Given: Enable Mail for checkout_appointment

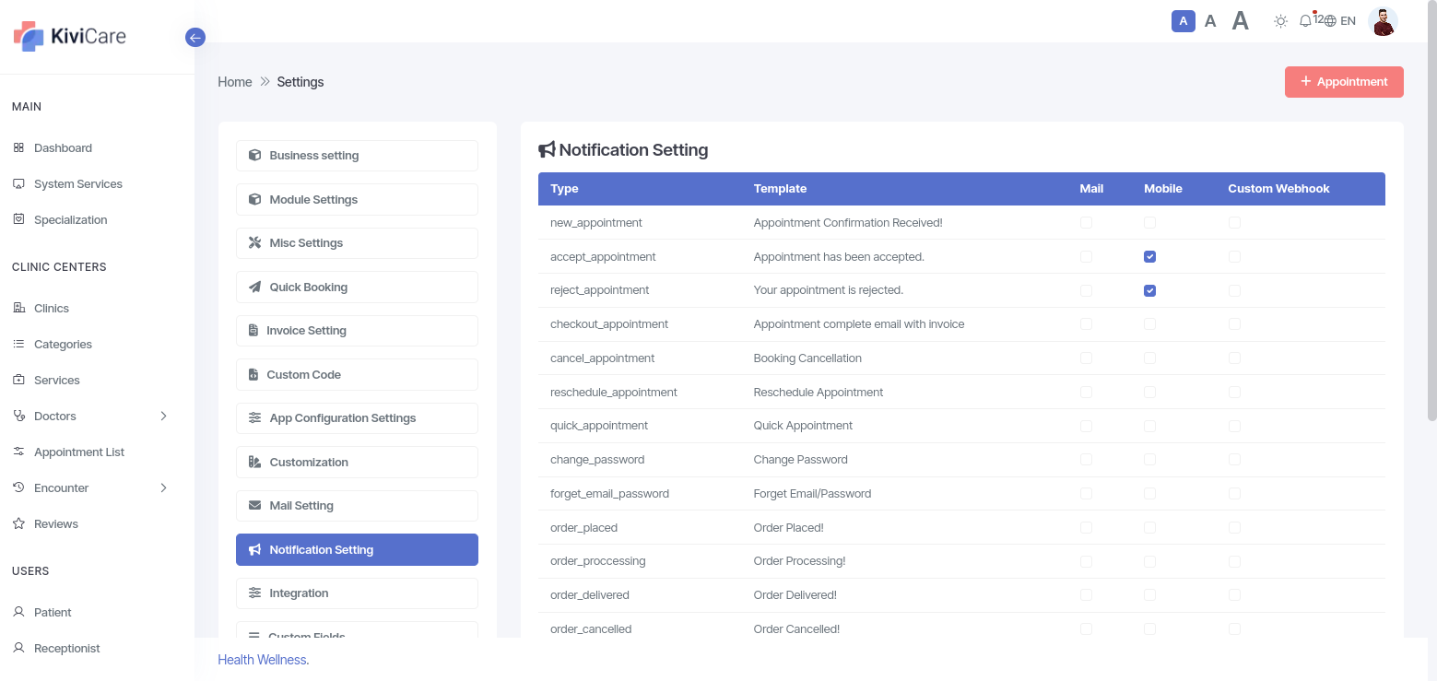Looking at the screenshot, I should (x=1086, y=324).
